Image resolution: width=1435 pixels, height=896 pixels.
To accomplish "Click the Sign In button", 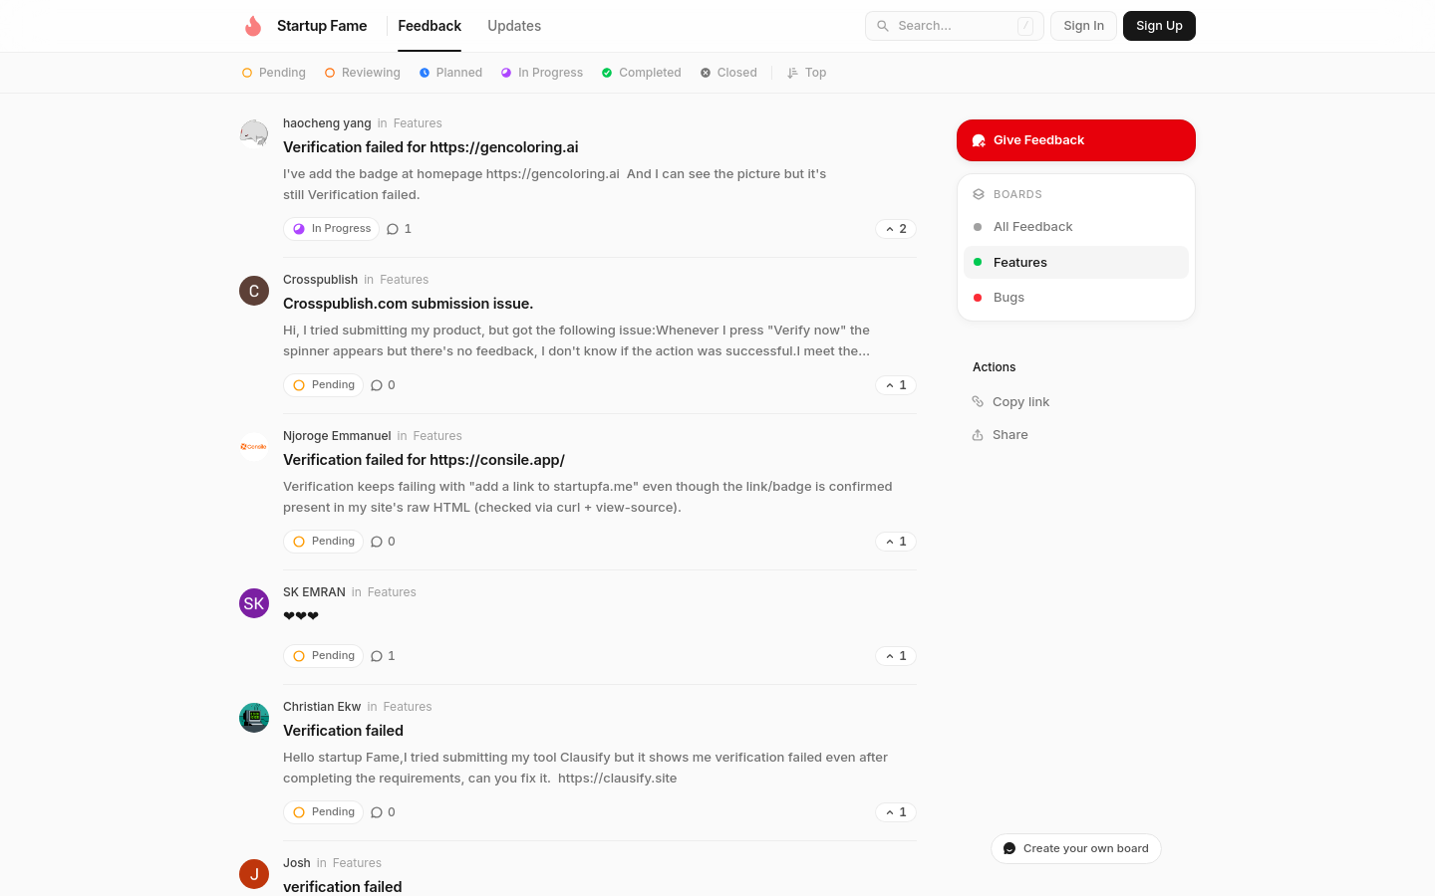I will [1083, 26].
